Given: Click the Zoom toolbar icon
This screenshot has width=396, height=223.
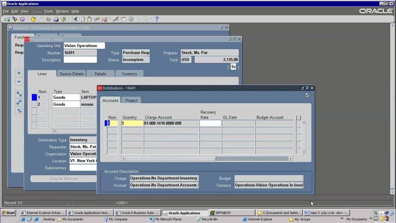Looking at the screenshot, I should point(123,19).
